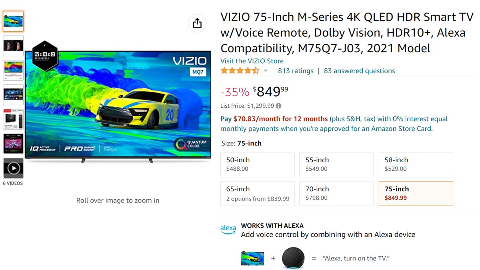This screenshot has width=480, height=270.
Task: Click the Echo Dot speaker image
Action: coord(293,258)
